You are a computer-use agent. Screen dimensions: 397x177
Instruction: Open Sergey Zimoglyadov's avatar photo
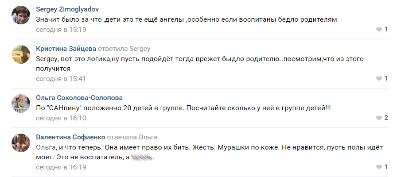coord(20,15)
